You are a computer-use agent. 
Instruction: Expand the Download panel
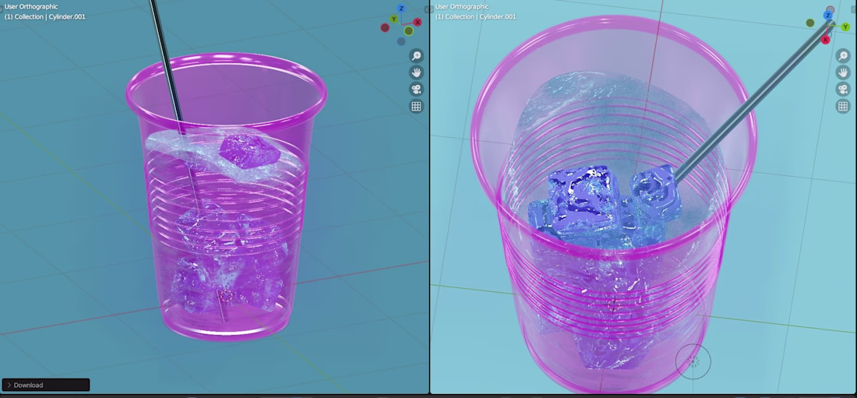click(x=46, y=385)
